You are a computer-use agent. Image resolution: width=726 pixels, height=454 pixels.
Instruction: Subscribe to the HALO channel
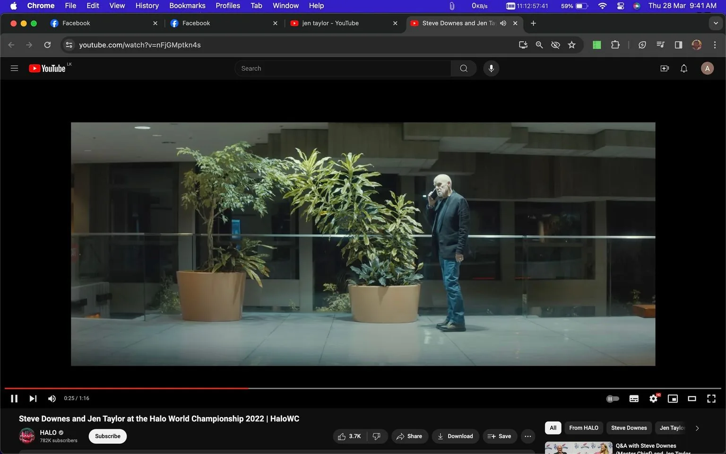(x=107, y=436)
